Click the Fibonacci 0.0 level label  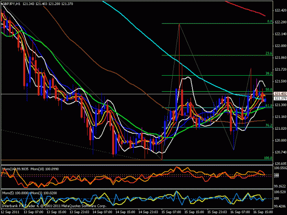pos(270,22)
